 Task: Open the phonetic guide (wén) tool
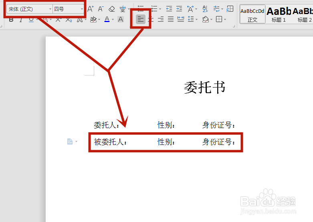click(123, 9)
